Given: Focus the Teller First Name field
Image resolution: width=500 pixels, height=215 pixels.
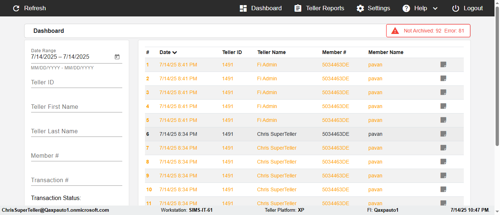Looking at the screenshot, I should coord(77,107).
